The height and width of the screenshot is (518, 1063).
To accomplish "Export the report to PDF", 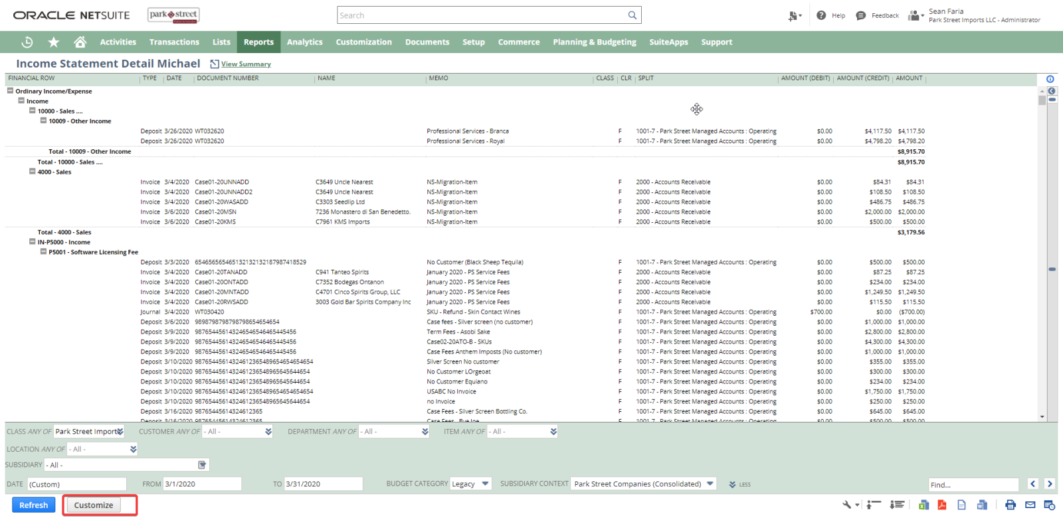I will (x=941, y=505).
